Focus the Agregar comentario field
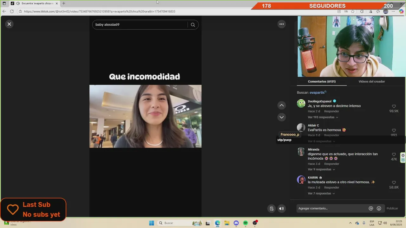The image size is (406, 228). pos(331,208)
